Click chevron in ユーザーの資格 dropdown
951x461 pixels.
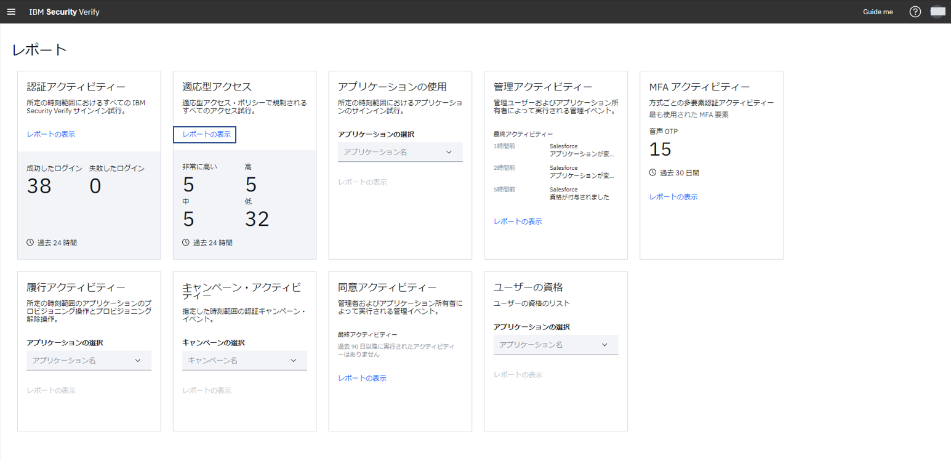pos(604,345)
